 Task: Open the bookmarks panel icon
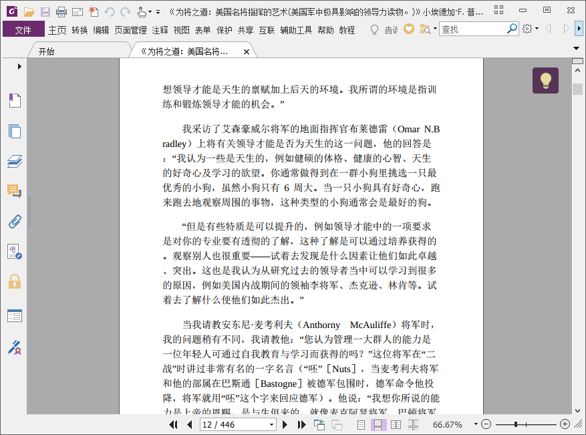[x=15, y=100]
